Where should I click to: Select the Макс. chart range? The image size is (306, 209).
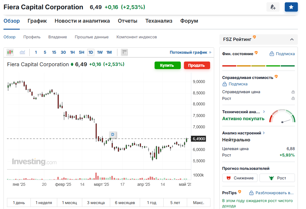[x=198, y=203]
